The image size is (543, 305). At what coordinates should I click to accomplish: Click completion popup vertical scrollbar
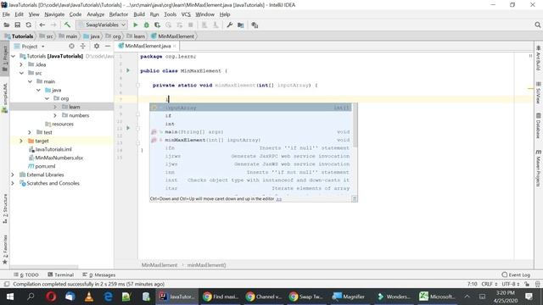pyautogui.click(x=355, y=125)
